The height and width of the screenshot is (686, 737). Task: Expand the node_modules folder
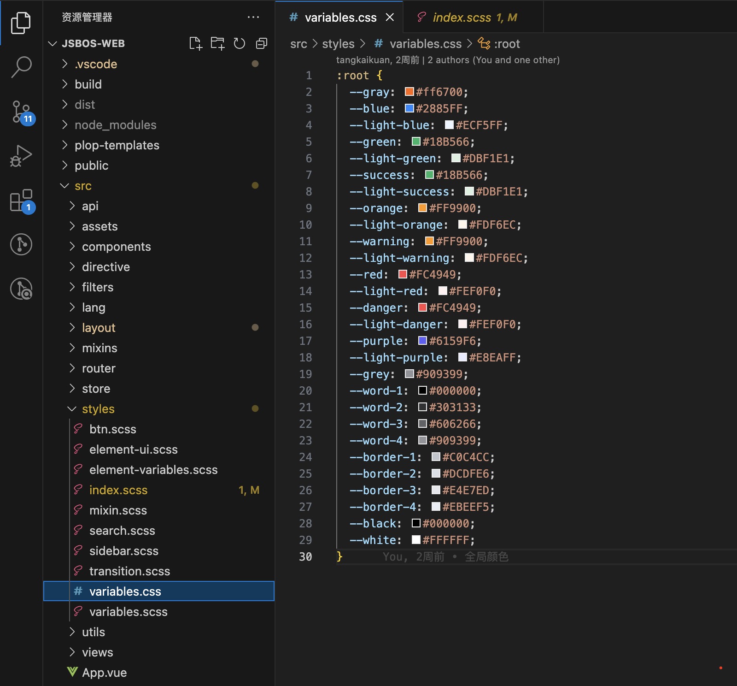(x=115, y=125)
